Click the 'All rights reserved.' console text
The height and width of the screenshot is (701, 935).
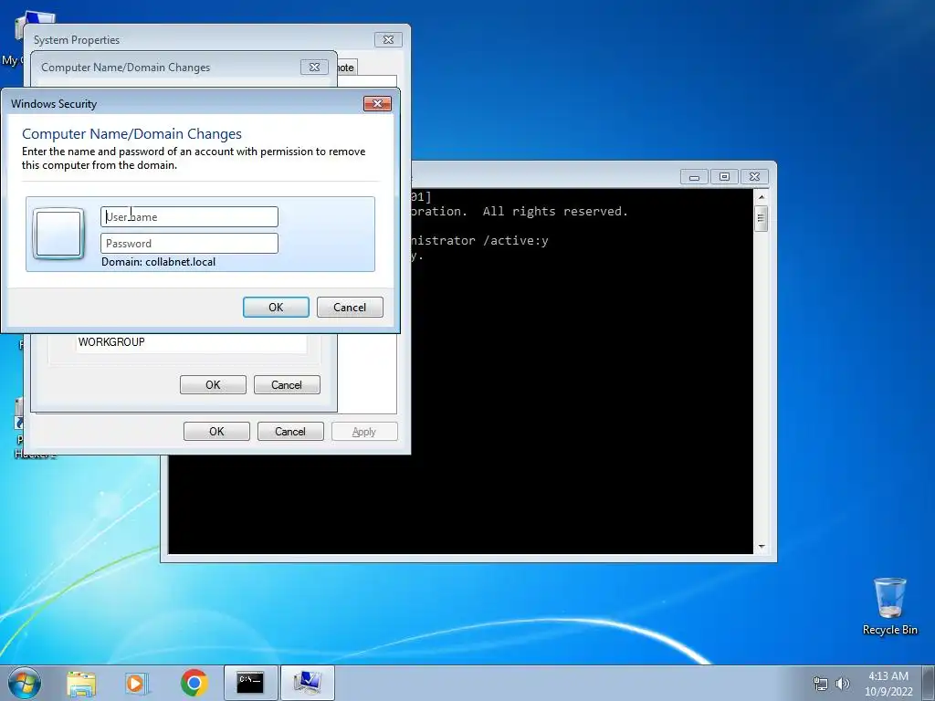click(x=555, y=212)
